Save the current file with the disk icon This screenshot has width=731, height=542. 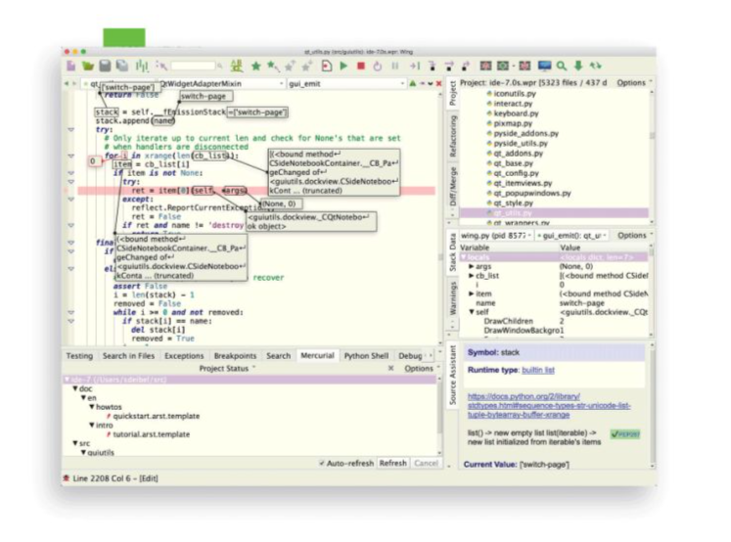pos(106,67)
